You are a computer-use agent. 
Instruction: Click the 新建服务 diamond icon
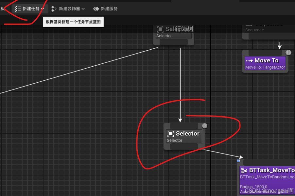point(96,9)
